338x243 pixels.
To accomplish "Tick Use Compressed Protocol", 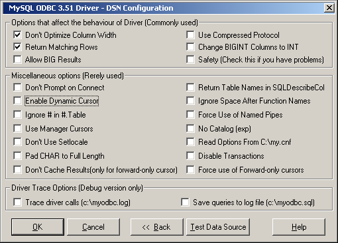I will (190, 35).
